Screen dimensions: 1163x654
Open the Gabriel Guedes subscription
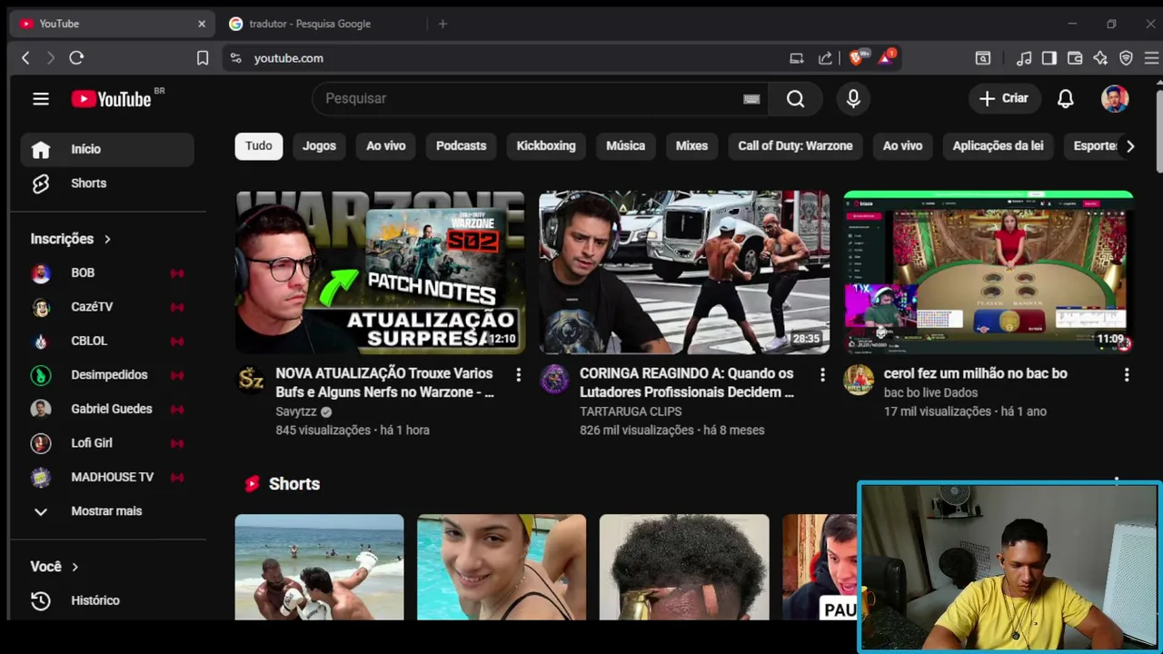pos(107,409)
